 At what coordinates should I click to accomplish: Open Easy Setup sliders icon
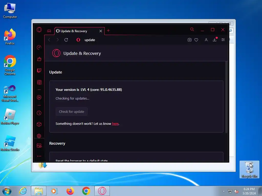[223, 40]
